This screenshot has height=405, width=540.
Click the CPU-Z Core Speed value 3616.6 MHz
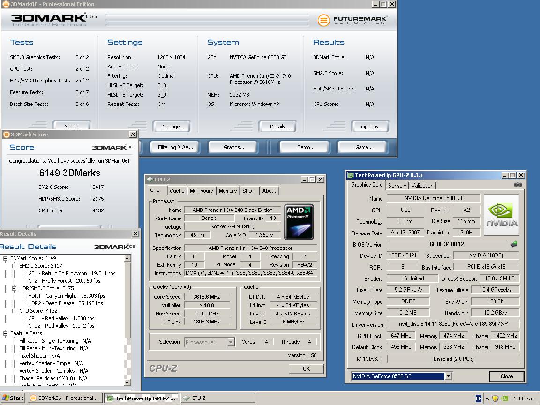coord(207,297)
